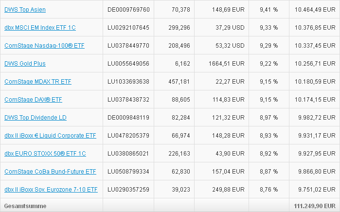Open DWS Top Dividende LD link
Image resolution: width=340 pixels, height=212 pixels.
[x=36, y=118]
